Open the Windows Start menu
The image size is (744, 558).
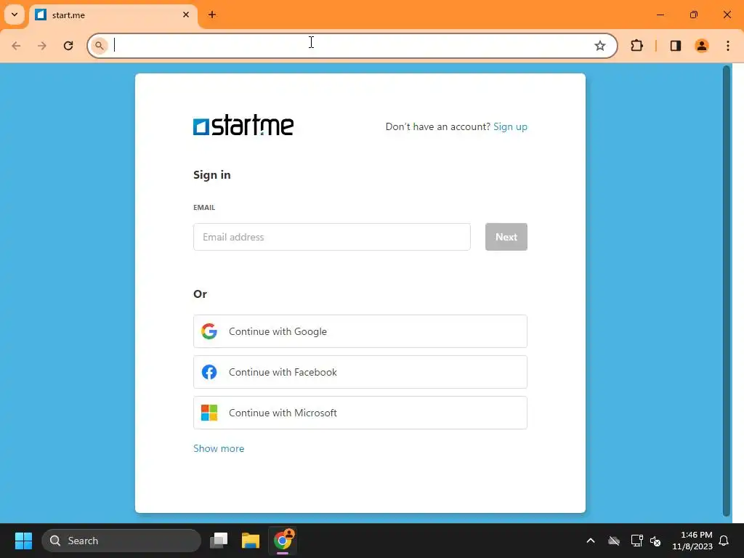23,541
